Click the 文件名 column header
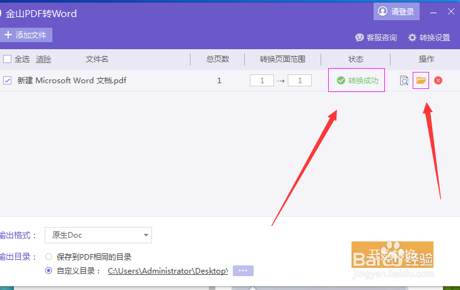This screenshot has width=460, height=290. pos(97,59)
